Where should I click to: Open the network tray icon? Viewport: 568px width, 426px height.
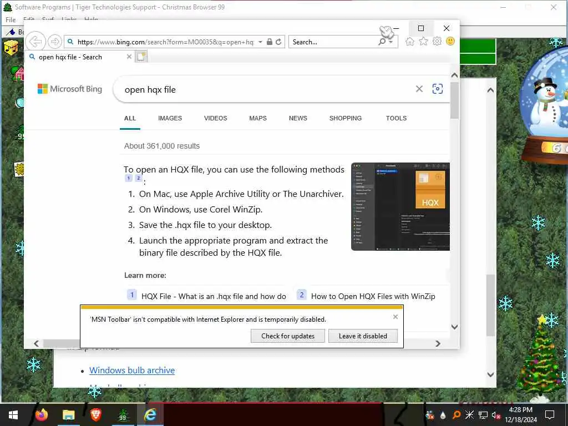(x=483, y=415)
